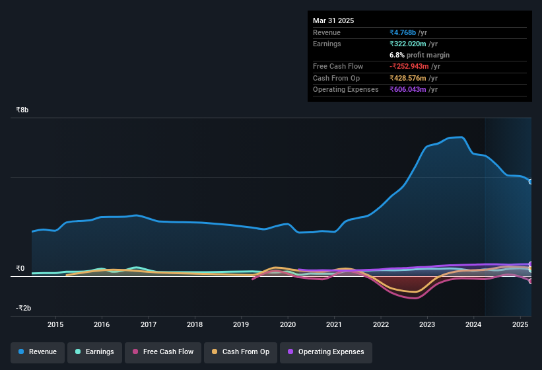This screenshot has height=370, width=542.
Task: Click the teal Earnings legend dot
Action: tap(78, 351)
